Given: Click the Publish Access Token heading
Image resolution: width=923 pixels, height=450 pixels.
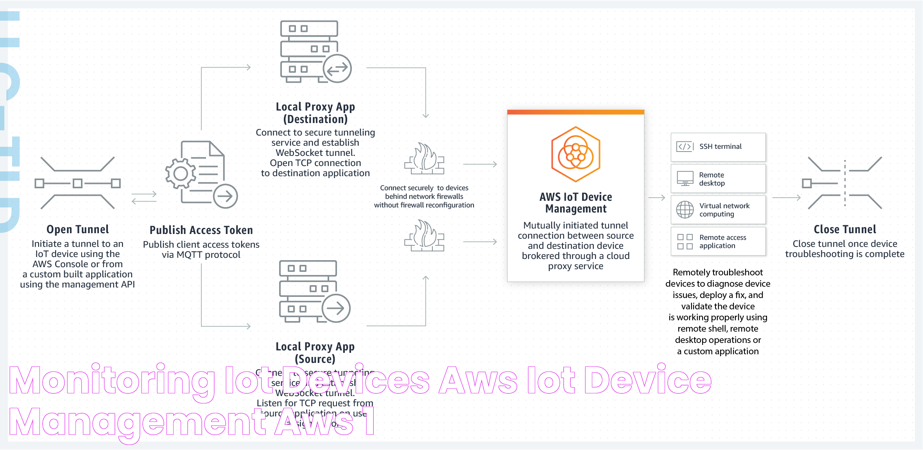Looking at the screenshot, I should pyautogui.click(x=201, y=230).
